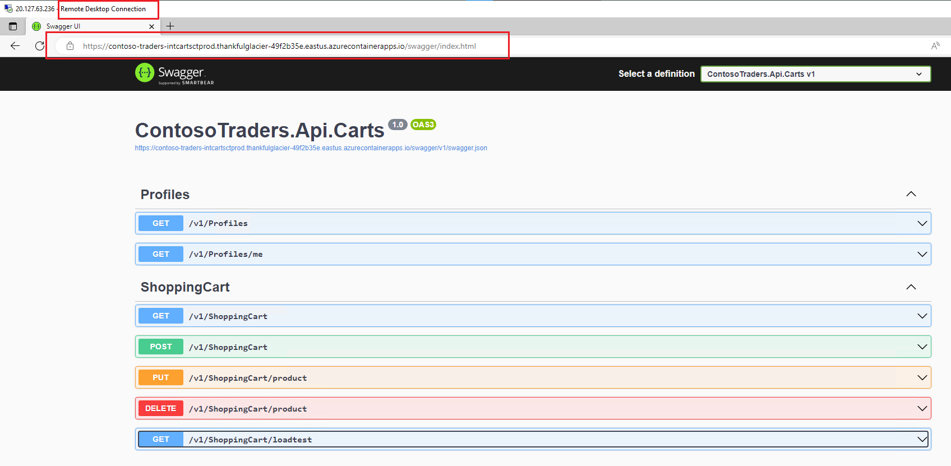Click the 1.0 version badge
Screen dimensions: 951x466
click(398, 124)
